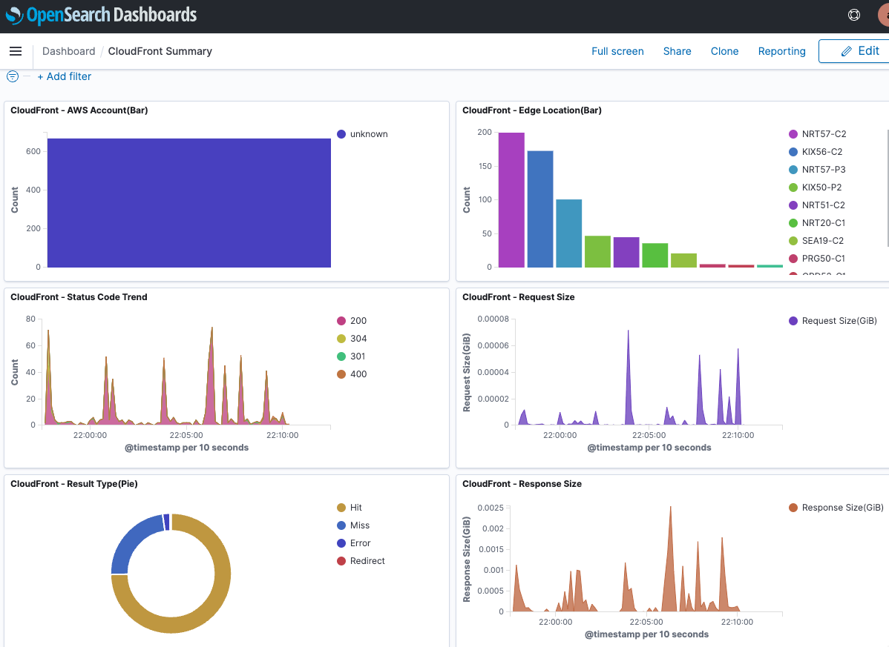This screenshot has height=647, width=889.
Task: Toggle the KIX56-C2 legend entry
Action: (x=816, y=152)
